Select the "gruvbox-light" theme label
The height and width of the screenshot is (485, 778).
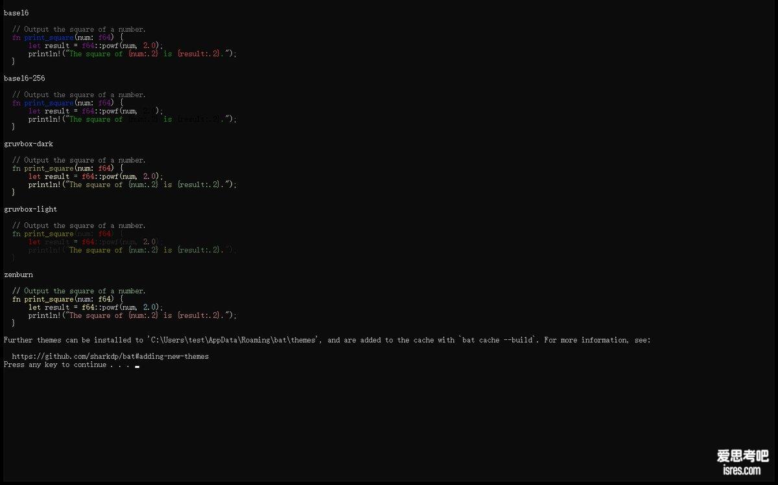point(30,209)
